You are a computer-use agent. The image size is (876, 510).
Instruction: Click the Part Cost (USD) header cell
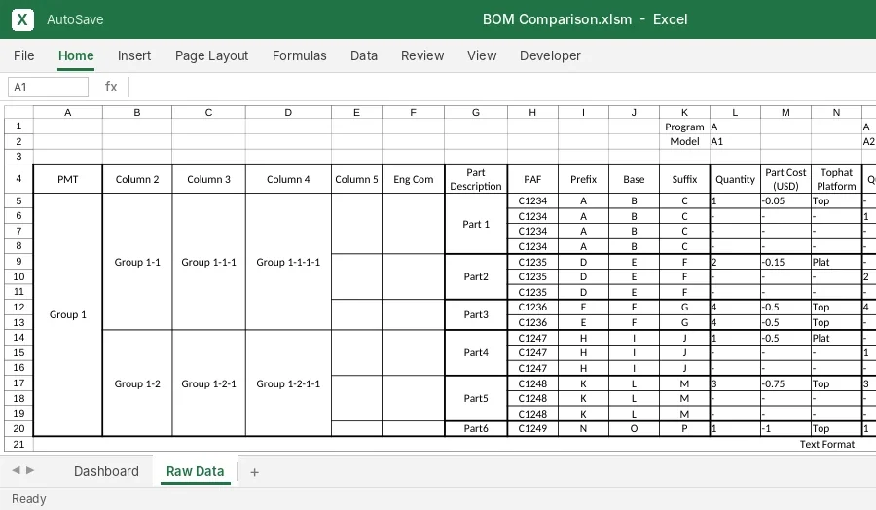pyautogui.click(x=785, y=179)
